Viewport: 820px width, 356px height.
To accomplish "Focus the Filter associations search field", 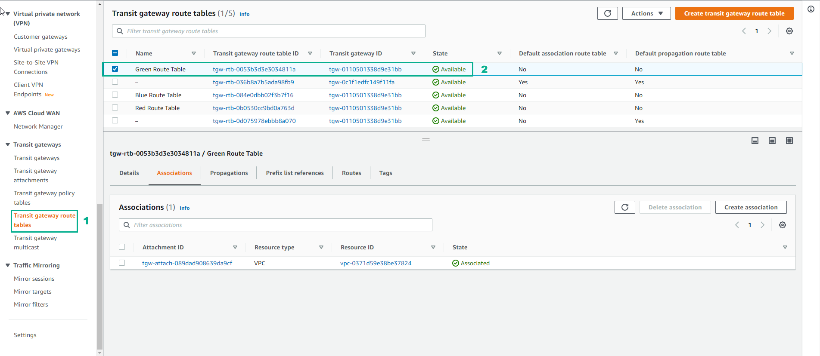I will 276,225.
